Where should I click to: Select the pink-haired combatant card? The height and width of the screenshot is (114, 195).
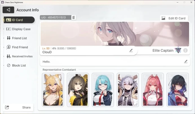click(153, 90)
